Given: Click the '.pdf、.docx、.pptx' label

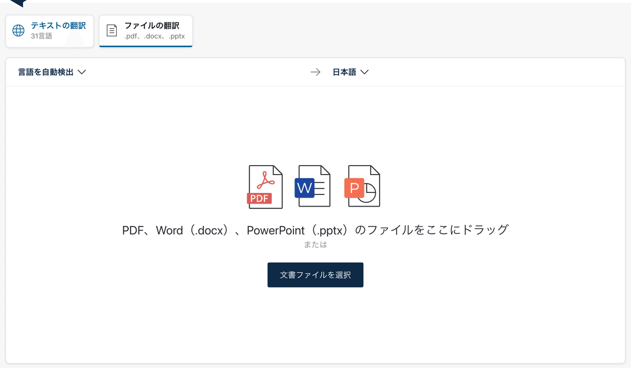Looking at the screenshot, I should coord(154,36).
